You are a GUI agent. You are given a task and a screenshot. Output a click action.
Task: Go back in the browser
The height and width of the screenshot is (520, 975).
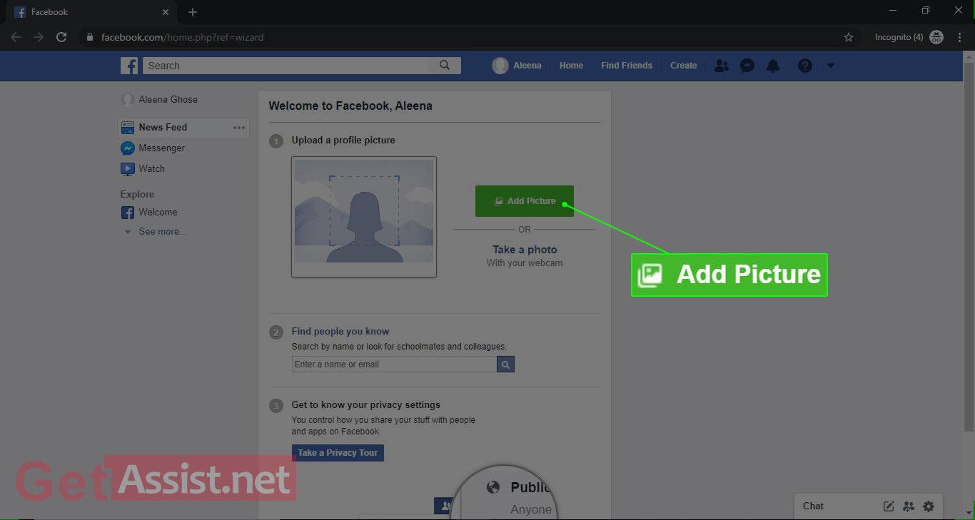pyautogui.click(x=16, y=37)
